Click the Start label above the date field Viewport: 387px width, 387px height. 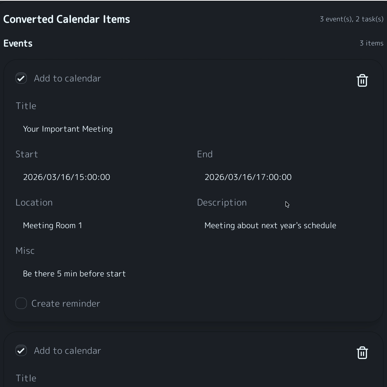(x=27, y=154)
